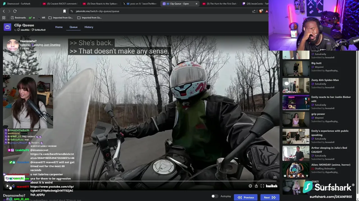
Task: Switch to the Craziest RACIST comments tab
Action: pos(60,4)
